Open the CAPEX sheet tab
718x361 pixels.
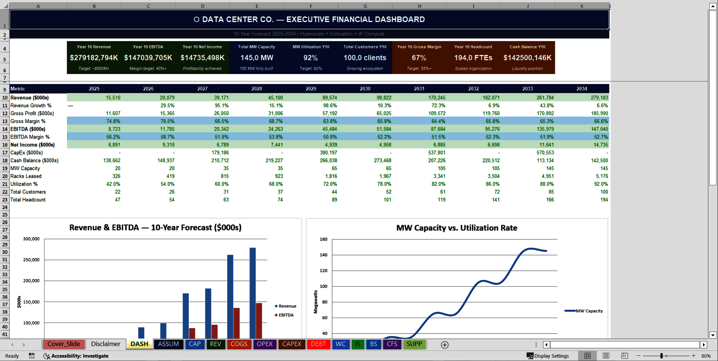coord(292,344)
